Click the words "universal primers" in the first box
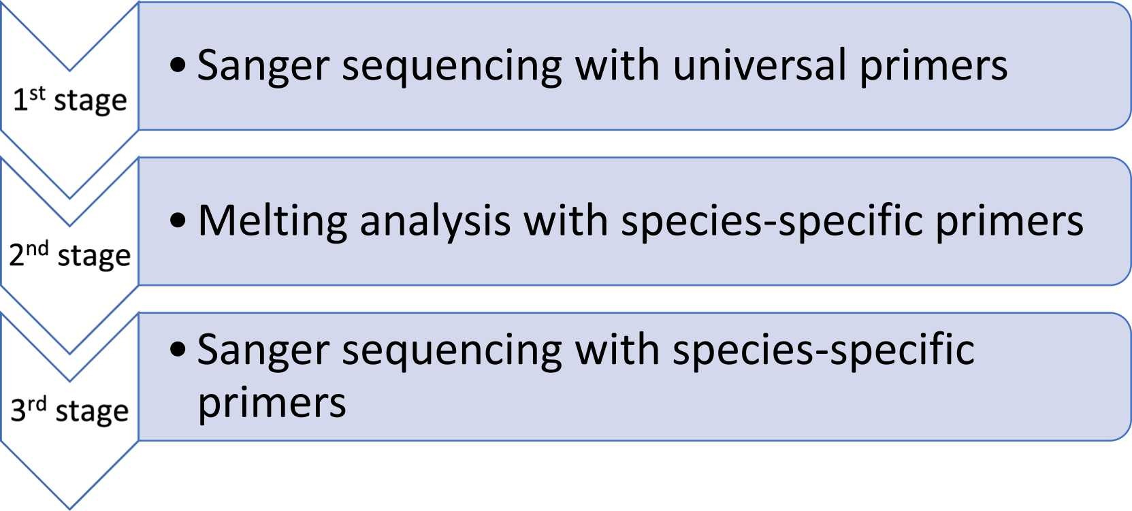 pos(841,66)
